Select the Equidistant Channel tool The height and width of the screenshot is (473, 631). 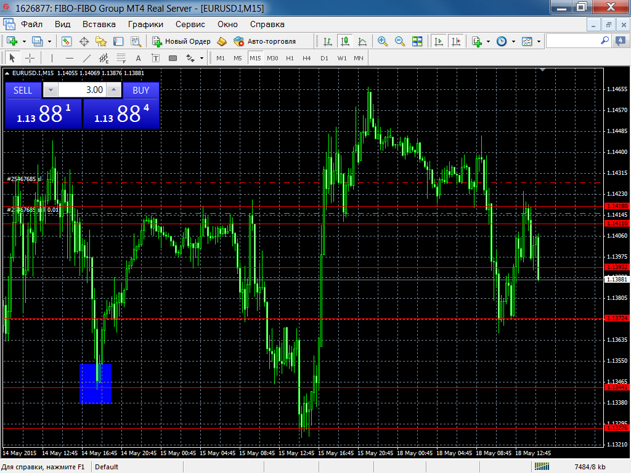tap(104, 59)
